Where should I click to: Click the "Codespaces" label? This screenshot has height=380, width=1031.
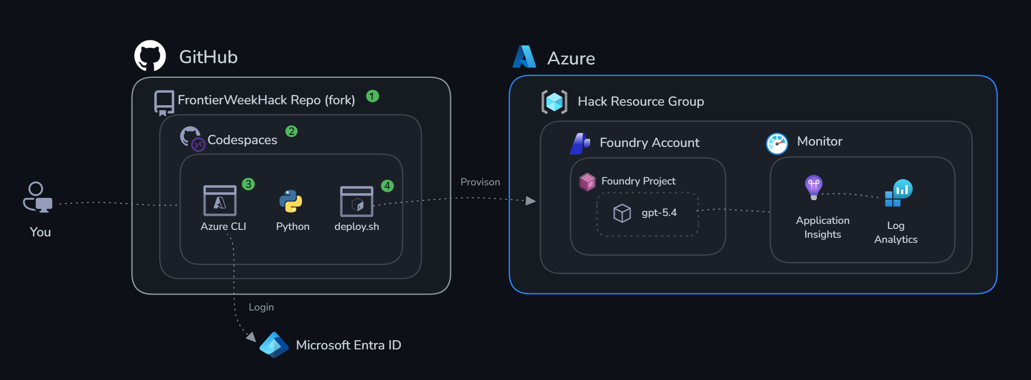tap(242, 140)
